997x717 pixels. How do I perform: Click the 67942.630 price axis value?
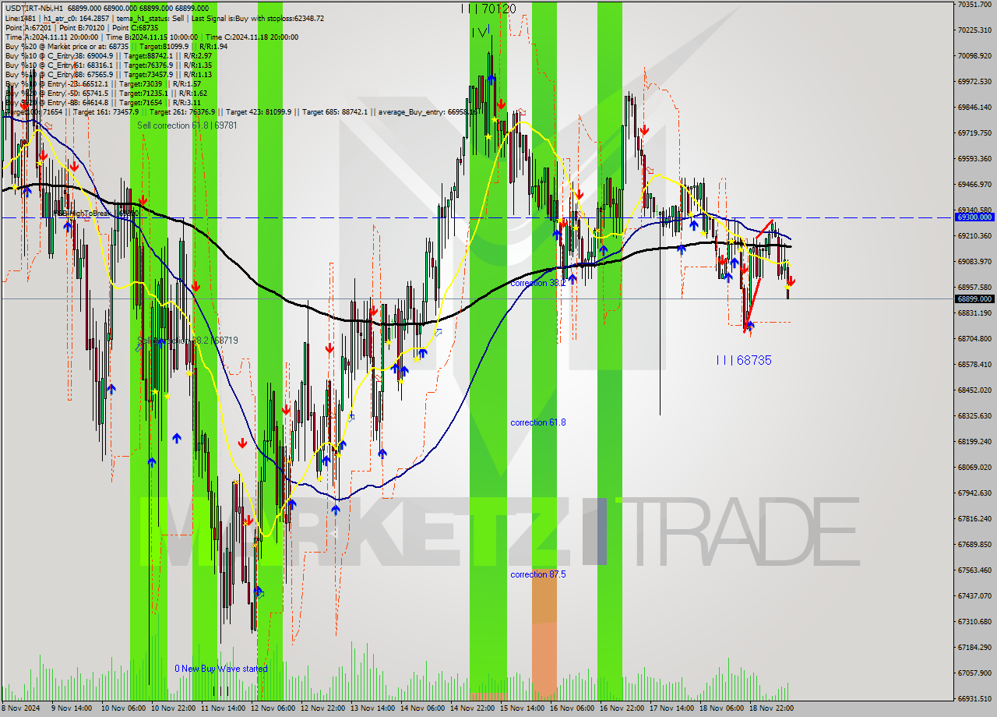click(x=974, y=493)
